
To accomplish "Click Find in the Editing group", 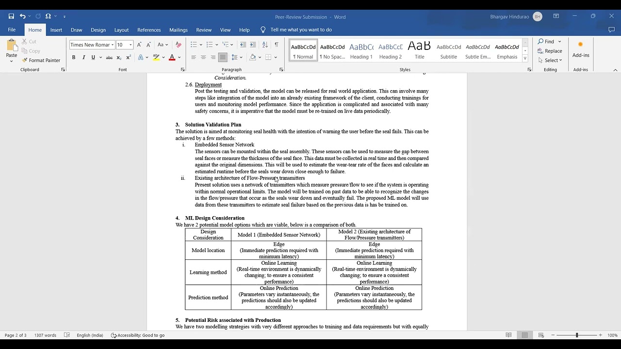I will (x=546, y=42).
